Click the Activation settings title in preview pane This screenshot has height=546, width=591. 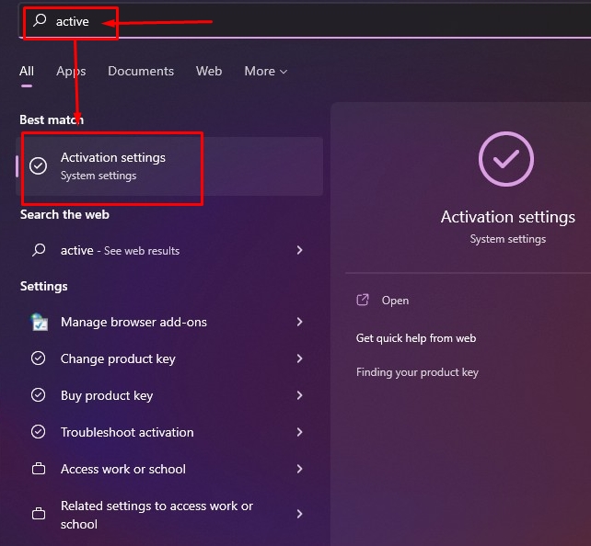click(508, 217)
